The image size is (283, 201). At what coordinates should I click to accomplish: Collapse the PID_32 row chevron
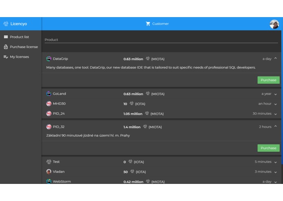(x=275, y=126)
